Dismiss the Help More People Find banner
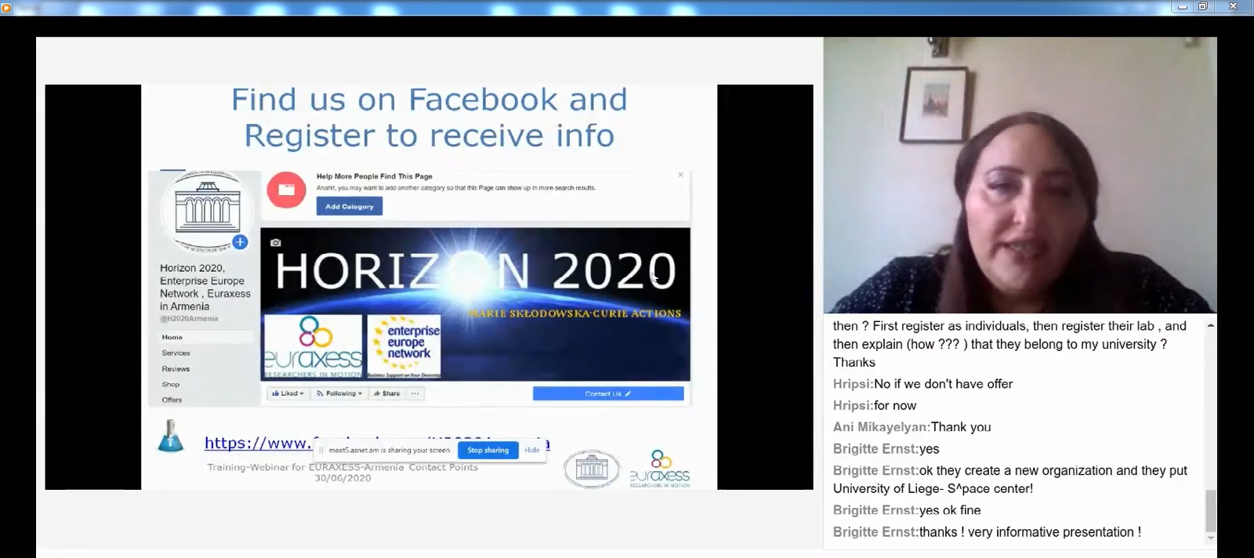This screenshot has height=558, width=1254. point(680,175)
